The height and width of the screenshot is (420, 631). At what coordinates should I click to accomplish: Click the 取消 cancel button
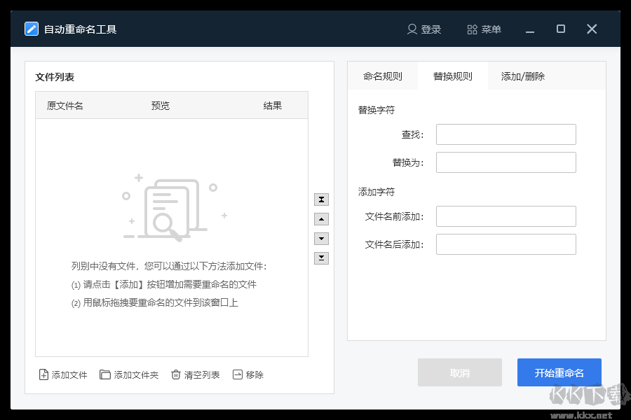pos(460,372)
